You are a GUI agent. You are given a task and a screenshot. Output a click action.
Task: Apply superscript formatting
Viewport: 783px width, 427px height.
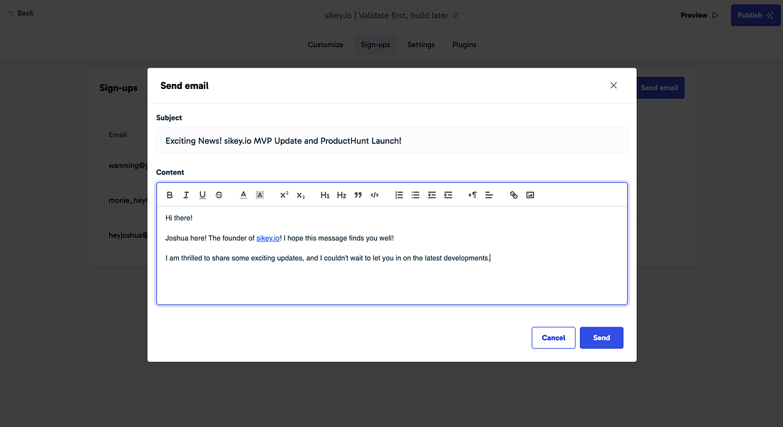coord(284,195)
